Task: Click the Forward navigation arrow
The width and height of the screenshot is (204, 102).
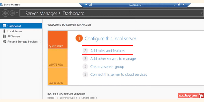Action: coord(12,13)
